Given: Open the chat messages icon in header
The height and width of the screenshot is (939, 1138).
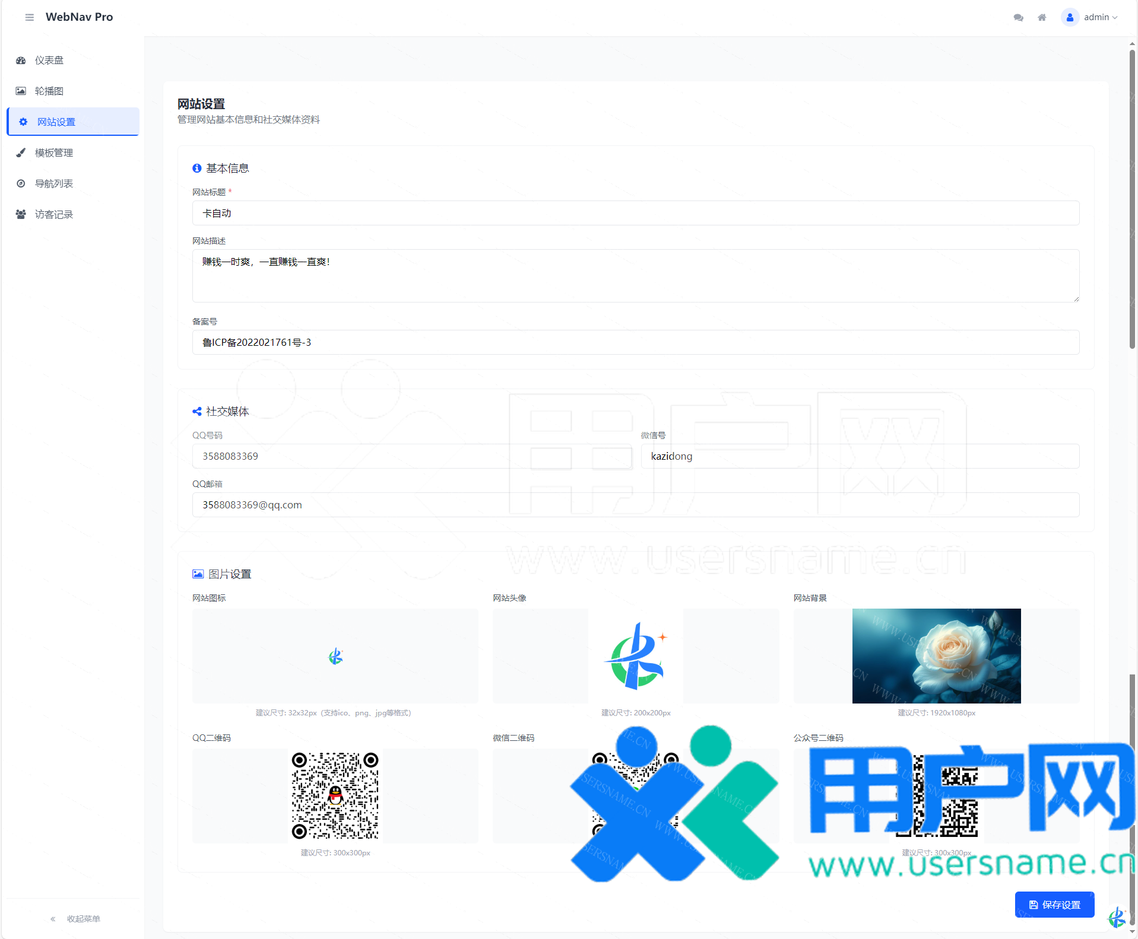Looking at the screenshot, I should tap(1018, 17).
